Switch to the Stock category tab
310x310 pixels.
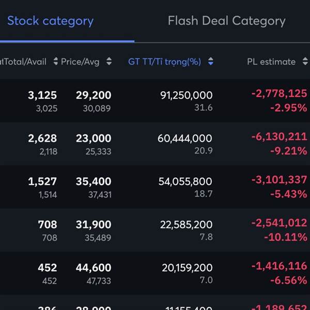click(50, 21)
